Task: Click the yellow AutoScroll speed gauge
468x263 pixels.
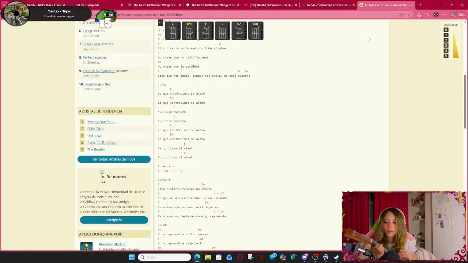Action: pos(456,44)
